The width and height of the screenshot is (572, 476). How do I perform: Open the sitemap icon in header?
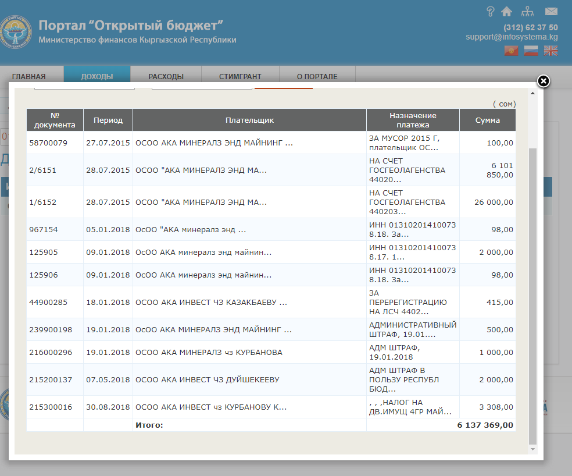[x=527, y=12]
